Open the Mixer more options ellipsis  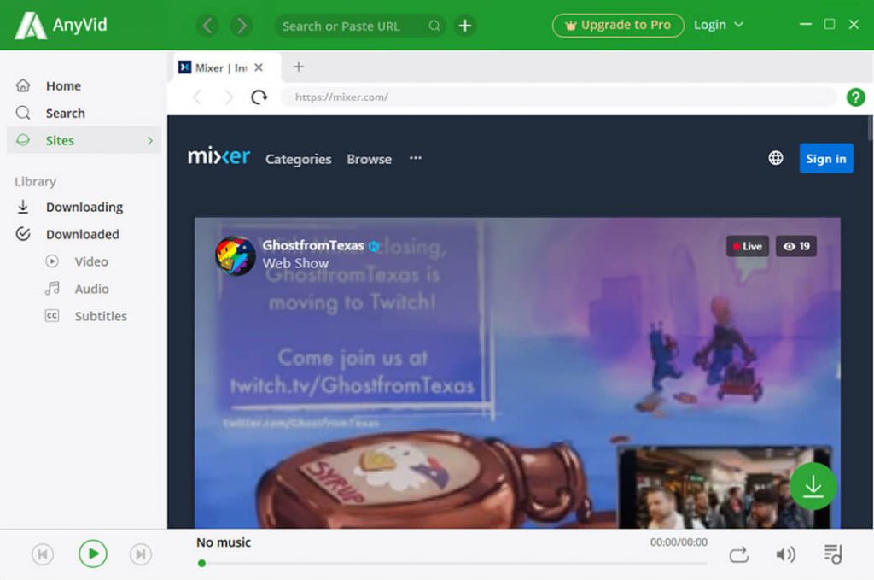[x=416, y=158]
